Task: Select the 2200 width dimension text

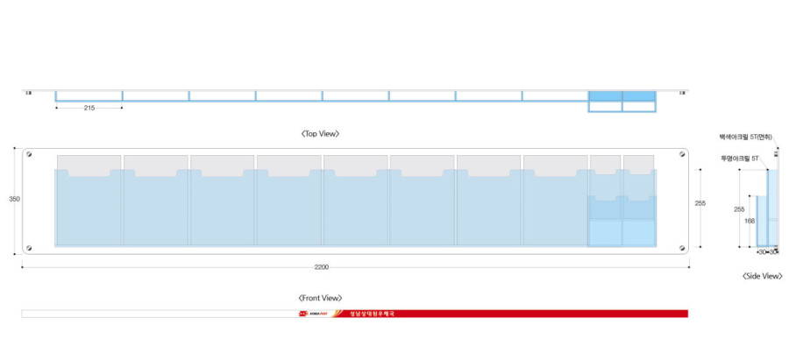Action: [x=322, y=267]
